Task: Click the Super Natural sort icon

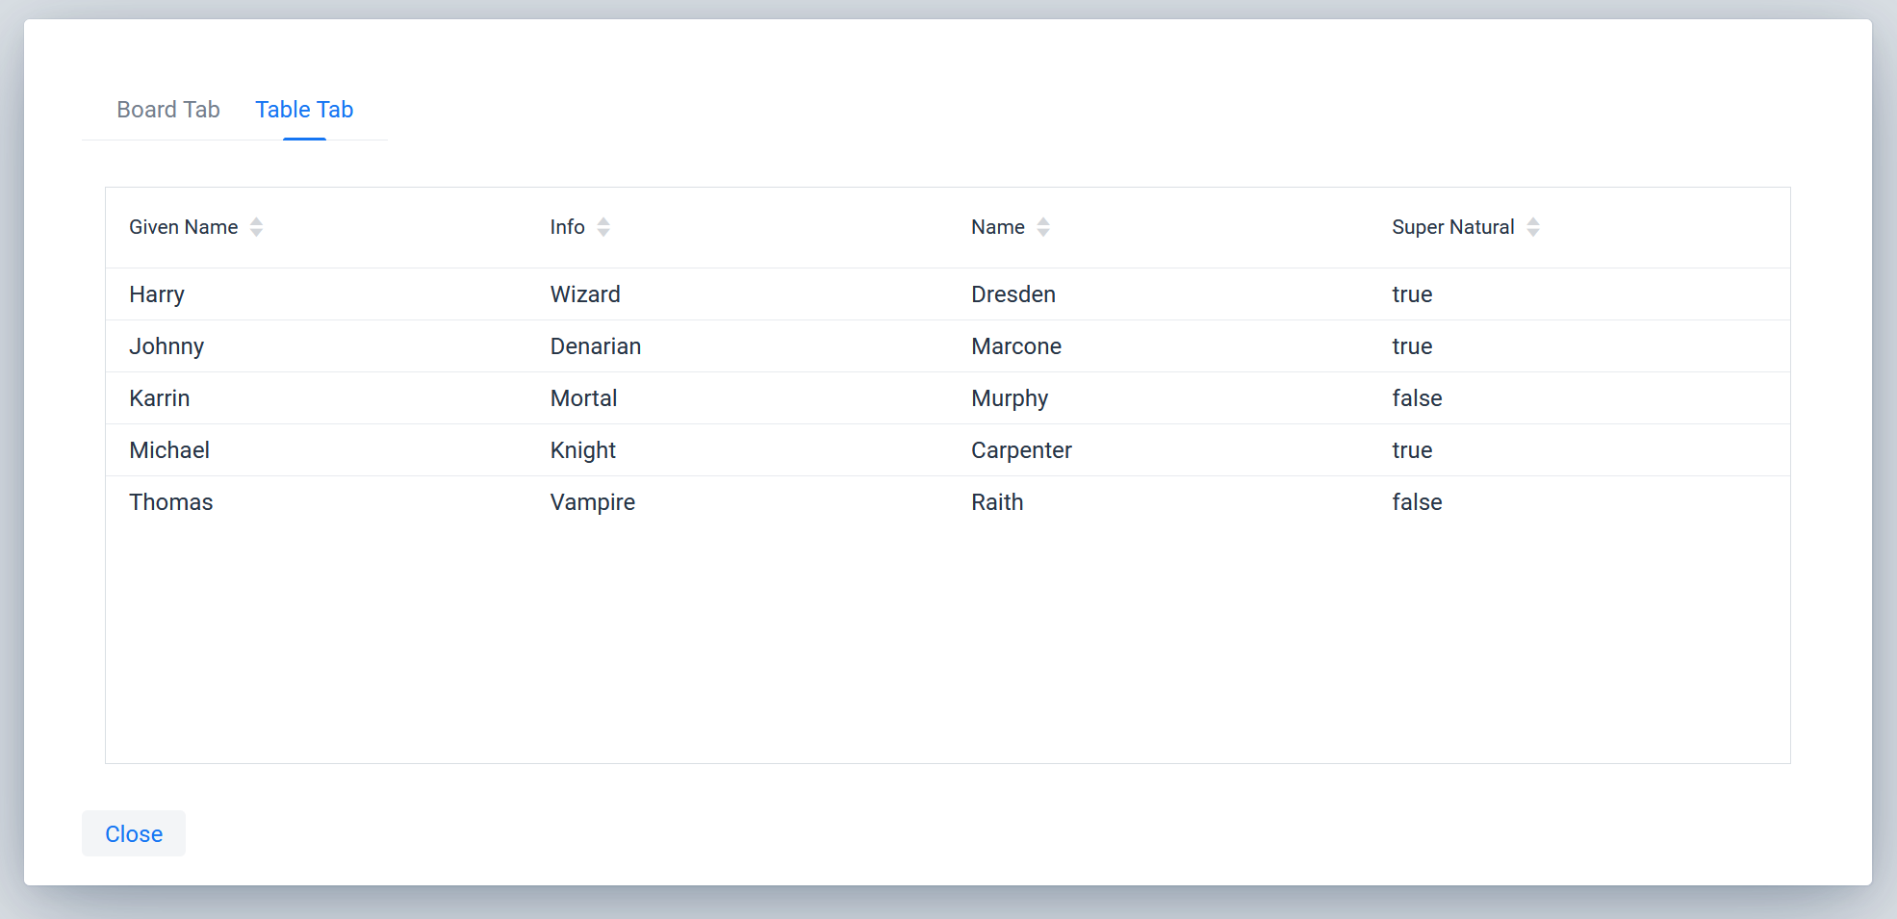Action: (x=1532, y=226)
